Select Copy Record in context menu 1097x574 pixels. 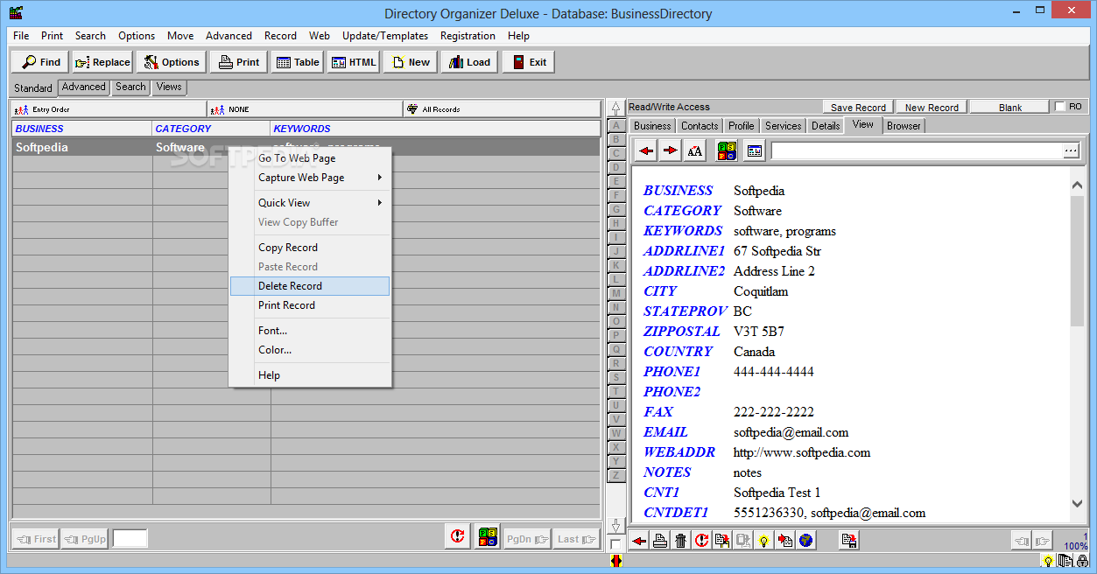(310, 248)
